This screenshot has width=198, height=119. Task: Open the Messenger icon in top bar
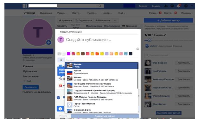point(172,6)
